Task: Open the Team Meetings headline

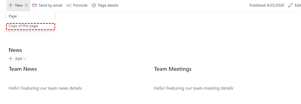Action: coord(173,69)
